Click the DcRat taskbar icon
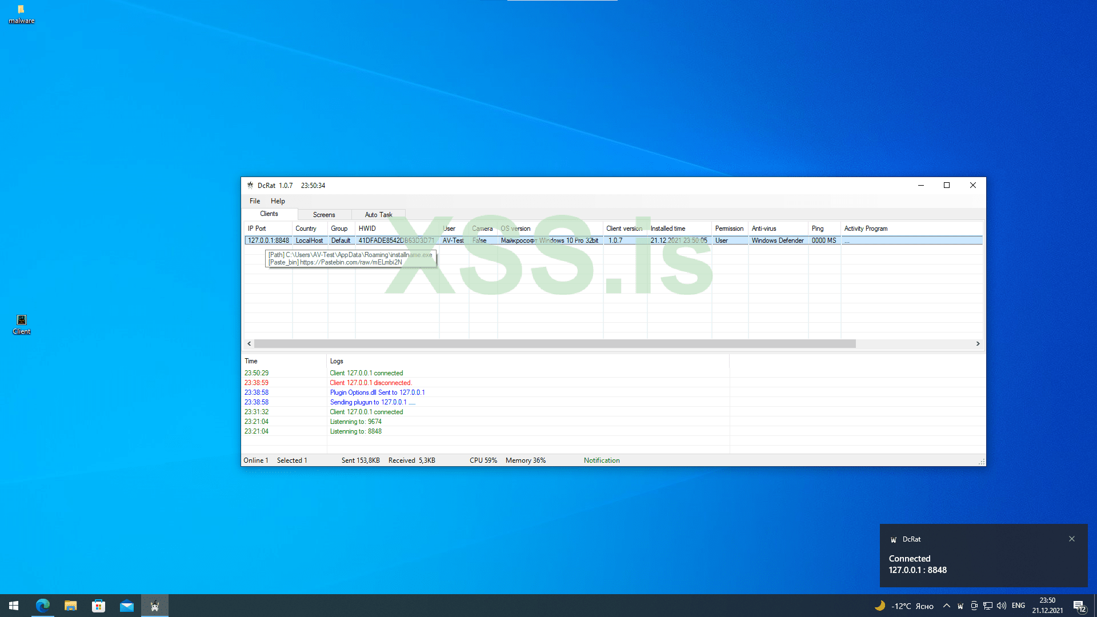The image size is (1097, 617). [154, 606]
